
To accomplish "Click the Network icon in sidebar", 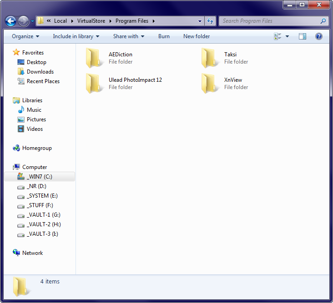I will (16, 253).
